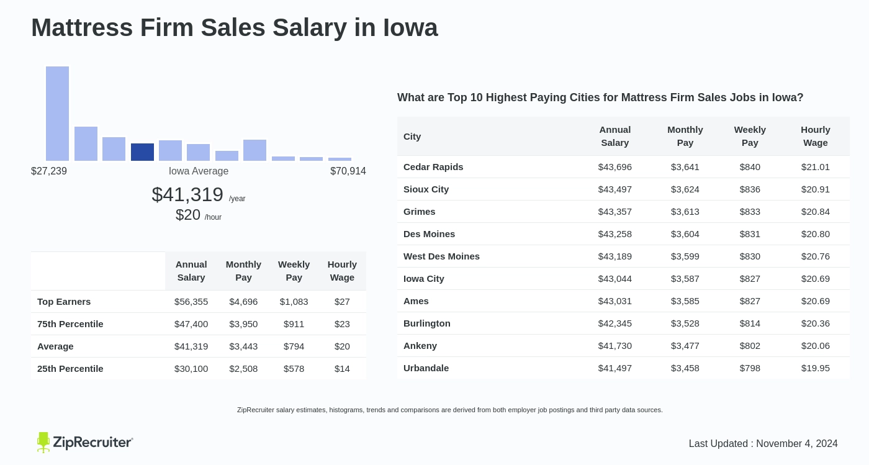Click the ZipRecruiter wordmark text

pyautogui.click(x=92, y=443)
